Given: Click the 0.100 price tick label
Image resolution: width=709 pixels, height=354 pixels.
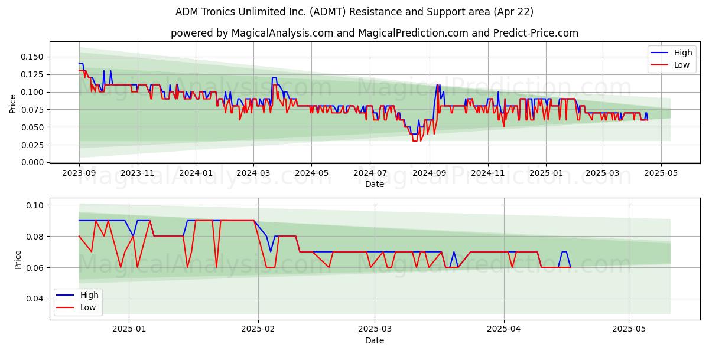Looking at the screenshot, I should [32, 92].
